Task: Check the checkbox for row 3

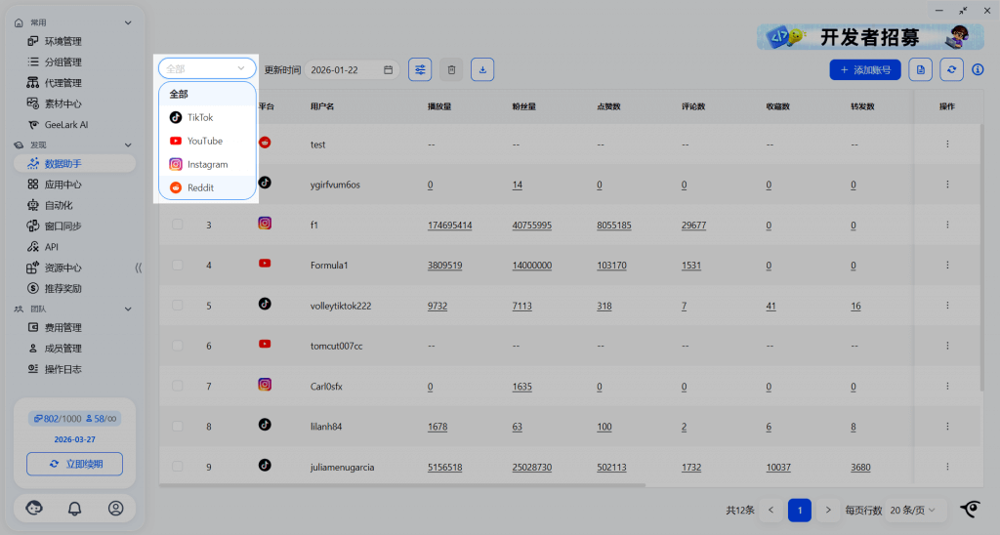Action: pyautogui.click(x=178, y=225)
